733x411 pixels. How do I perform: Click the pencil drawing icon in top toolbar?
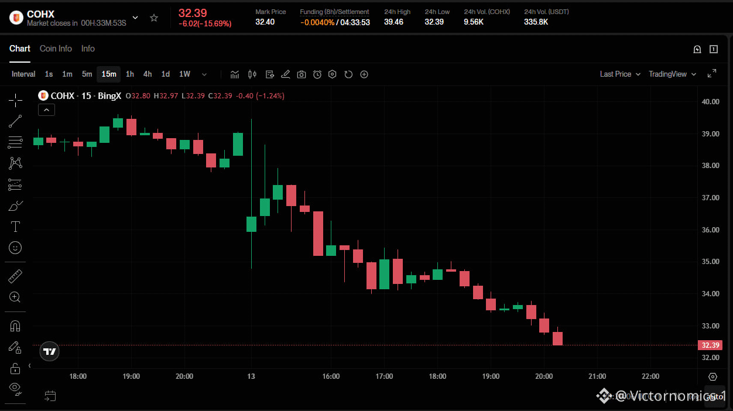285,74
